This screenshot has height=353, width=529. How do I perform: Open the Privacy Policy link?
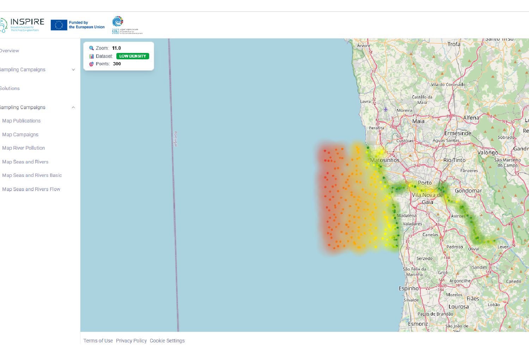coord(131,341)
